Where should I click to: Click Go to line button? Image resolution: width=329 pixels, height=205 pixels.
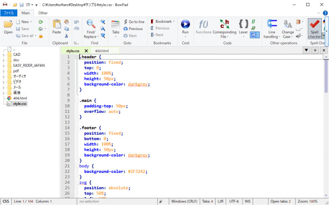pos(134,22)
